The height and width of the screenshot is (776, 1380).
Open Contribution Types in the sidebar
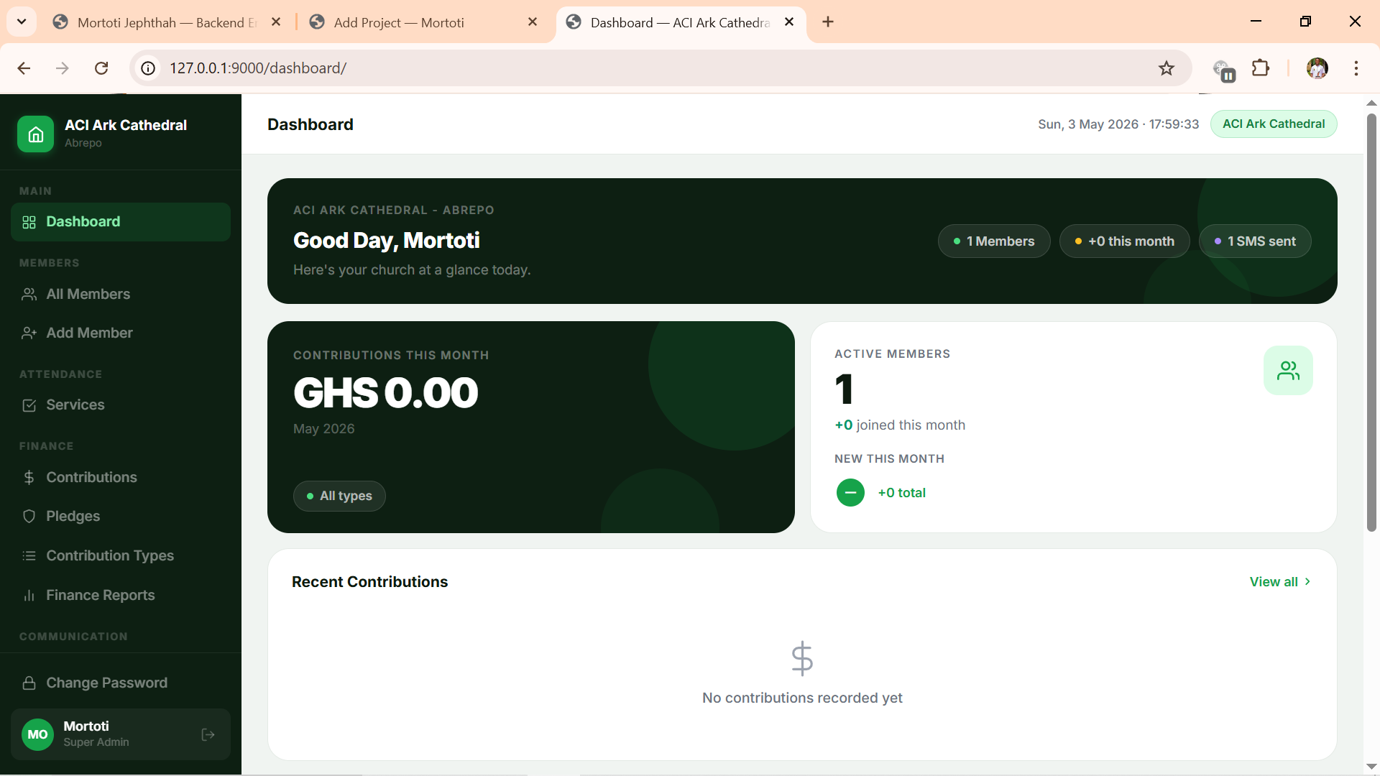point(121,556)
